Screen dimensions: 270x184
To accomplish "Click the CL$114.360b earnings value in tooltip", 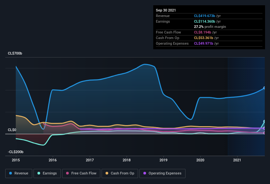I will click(205, 21).
